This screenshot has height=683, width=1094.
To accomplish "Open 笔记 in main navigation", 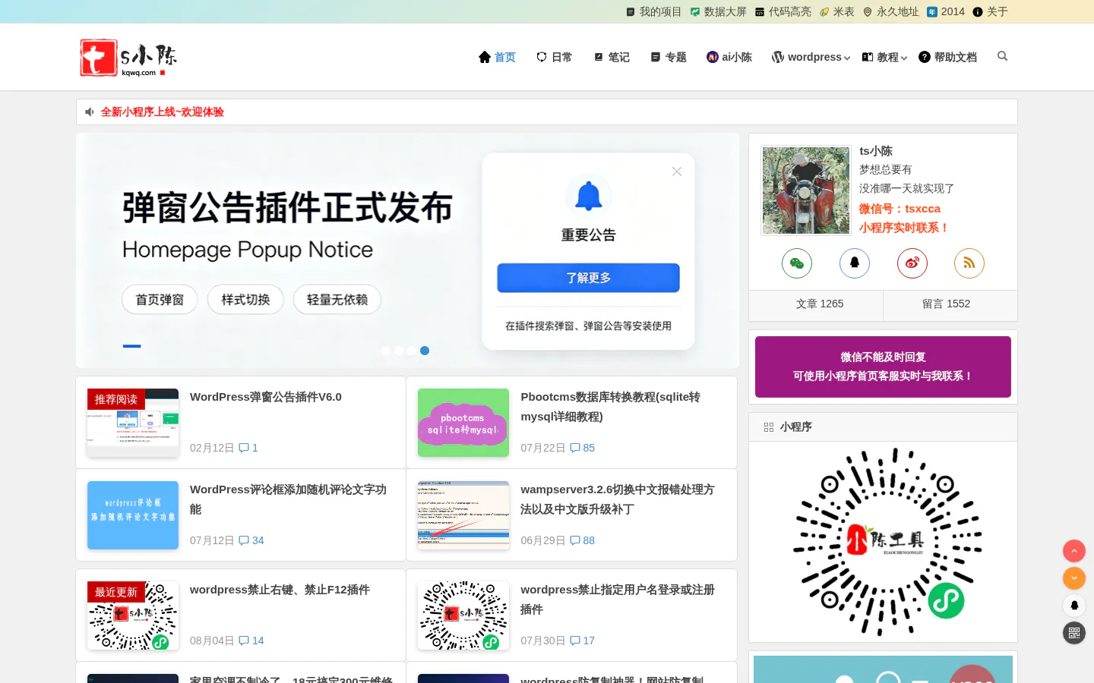I will click(x=612, y=57).
